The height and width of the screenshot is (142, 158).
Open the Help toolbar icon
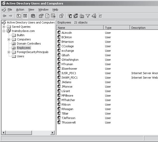61,16
